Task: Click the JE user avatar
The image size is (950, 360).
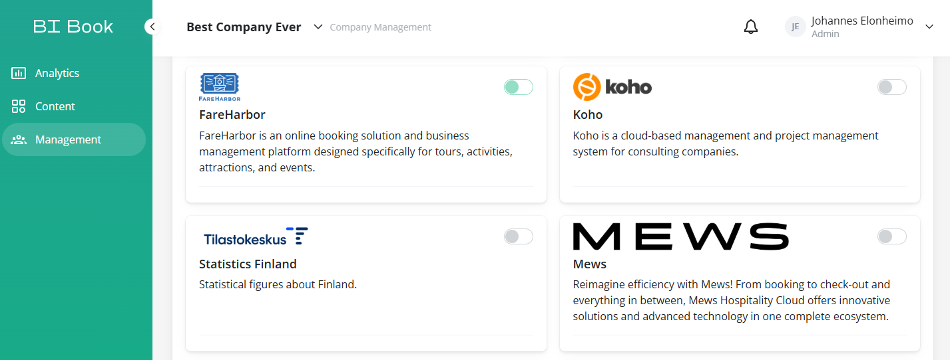Action: [796, 27]
